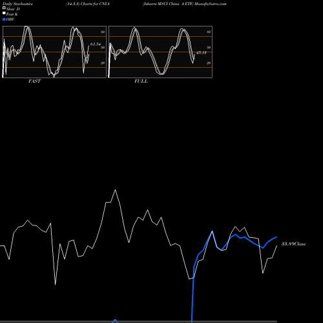323x323 pixels.
Task: Click the 'Slow D' legend label
Action: (x=13, y=9)
